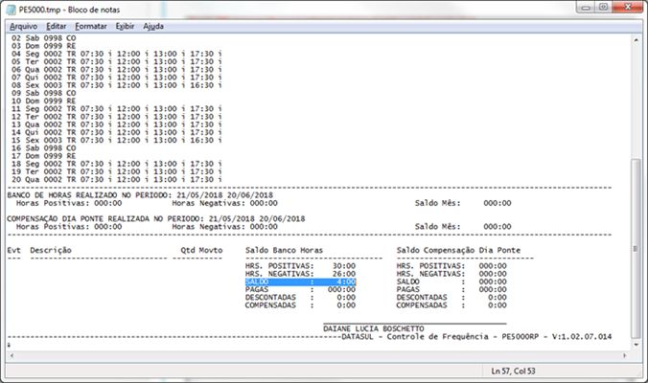Image resolution: width=648 pixels, height=383 pixels.
Task: Click the 'BANCO DE HORAS REALIZADO NO PERIODO' line
Action: tap(140, 195)
